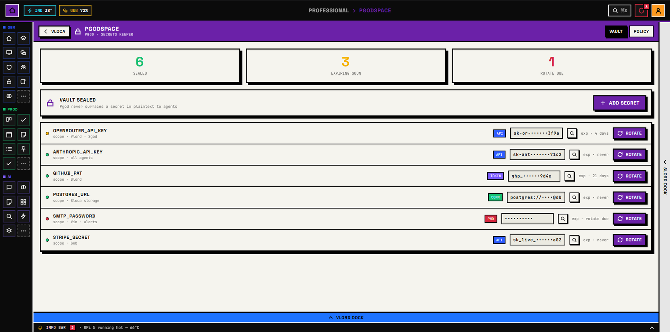Inspect POSTGRES_URL with its magnifier icon
This screenshot has height=332, width=670.
(574, 197)
